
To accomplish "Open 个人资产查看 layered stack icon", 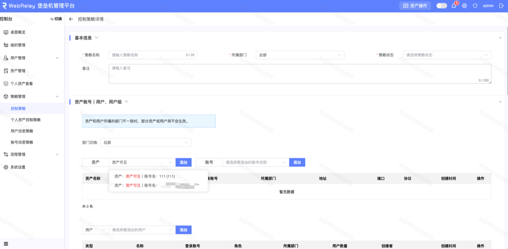I will [x=6, y=84].
